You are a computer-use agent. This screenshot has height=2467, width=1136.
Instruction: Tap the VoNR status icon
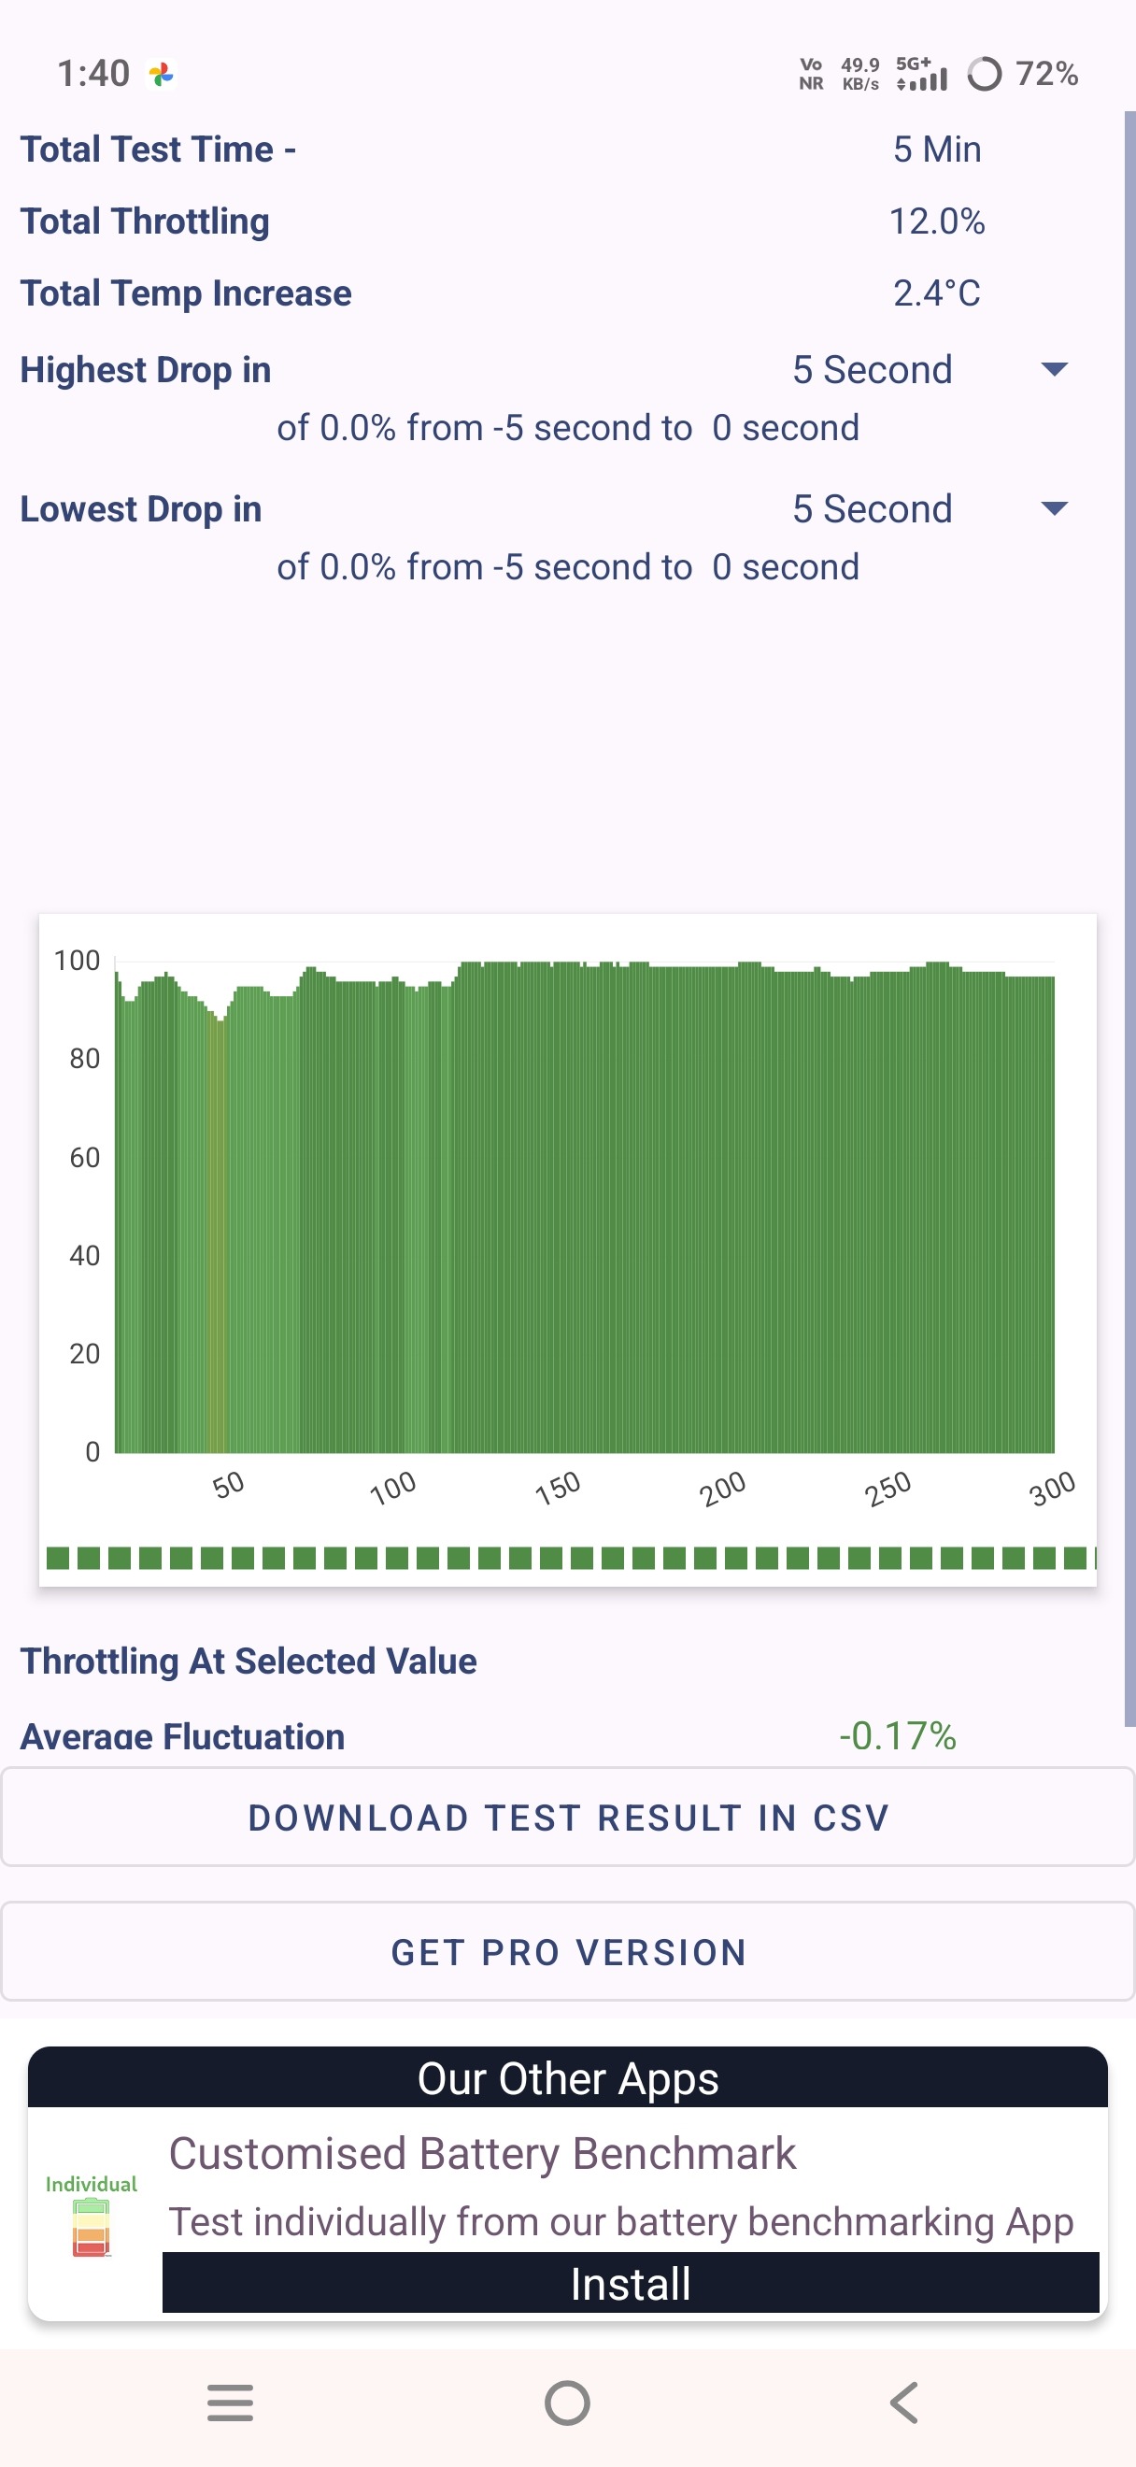click(811, 74)
